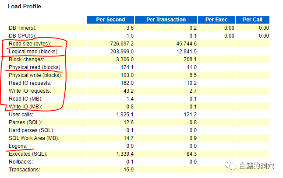Viewport: 283px width, 178px height.
Task: Click the Logical read (blocks) row label
Action: (34, 52)
